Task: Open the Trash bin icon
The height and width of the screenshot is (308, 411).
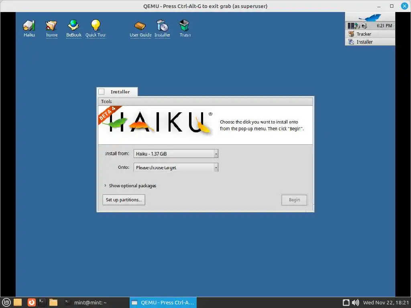Action: click(185, 28)
